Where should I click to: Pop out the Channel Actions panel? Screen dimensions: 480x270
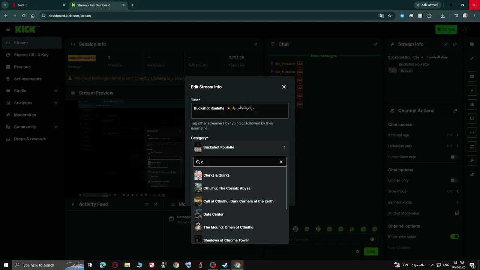(455, 111)
